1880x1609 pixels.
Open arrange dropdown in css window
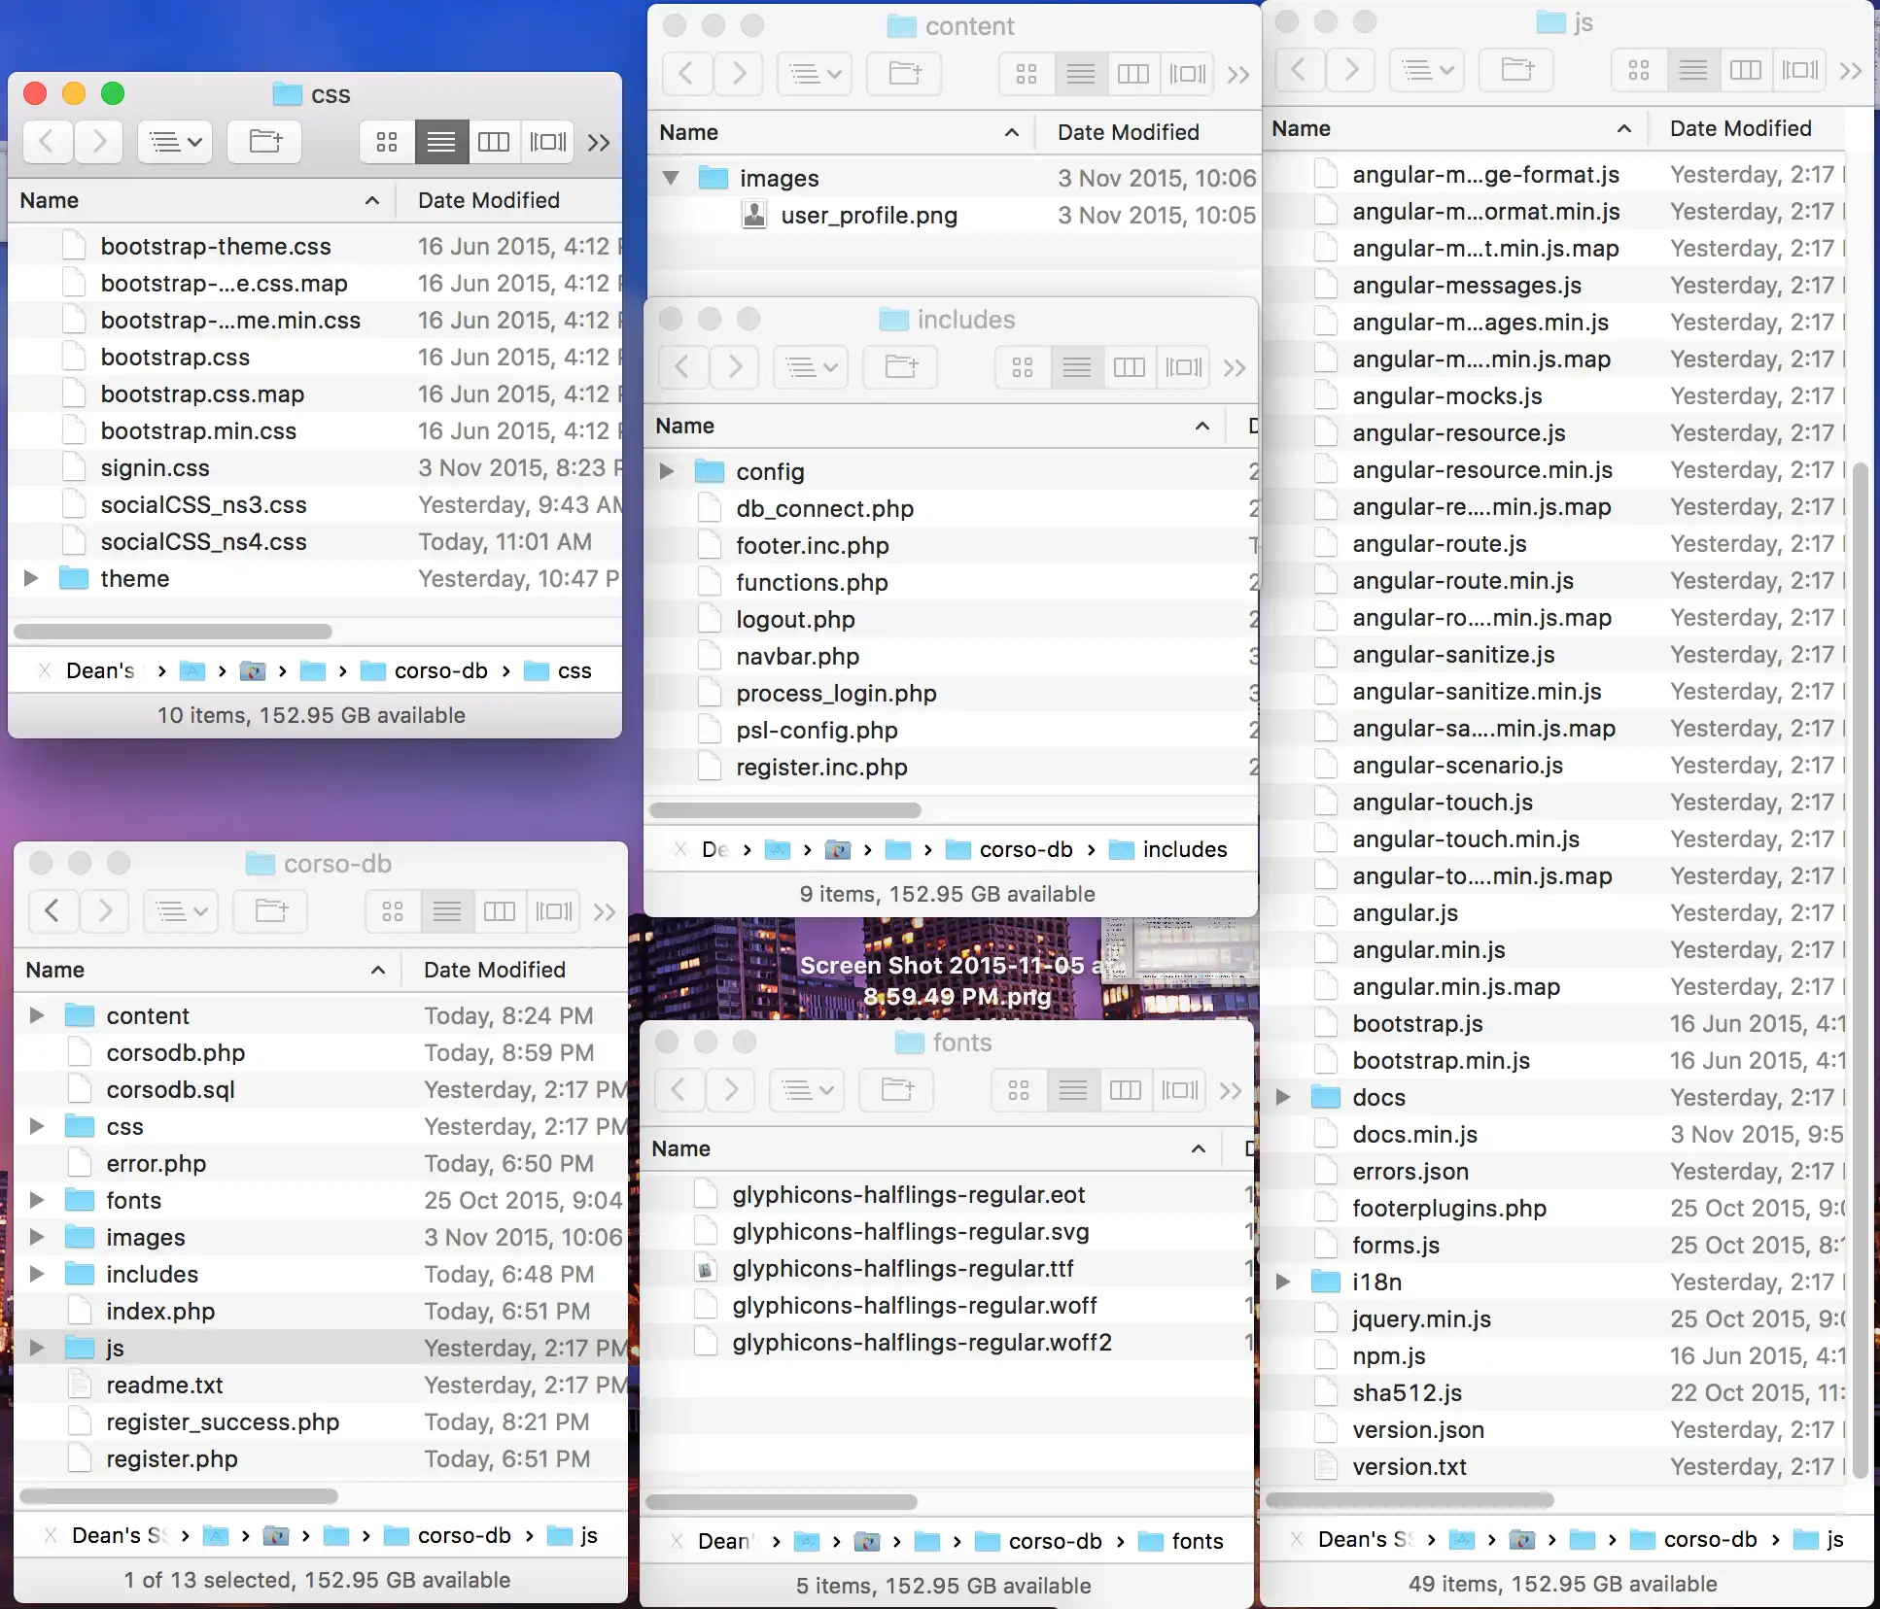coord(176,143)
